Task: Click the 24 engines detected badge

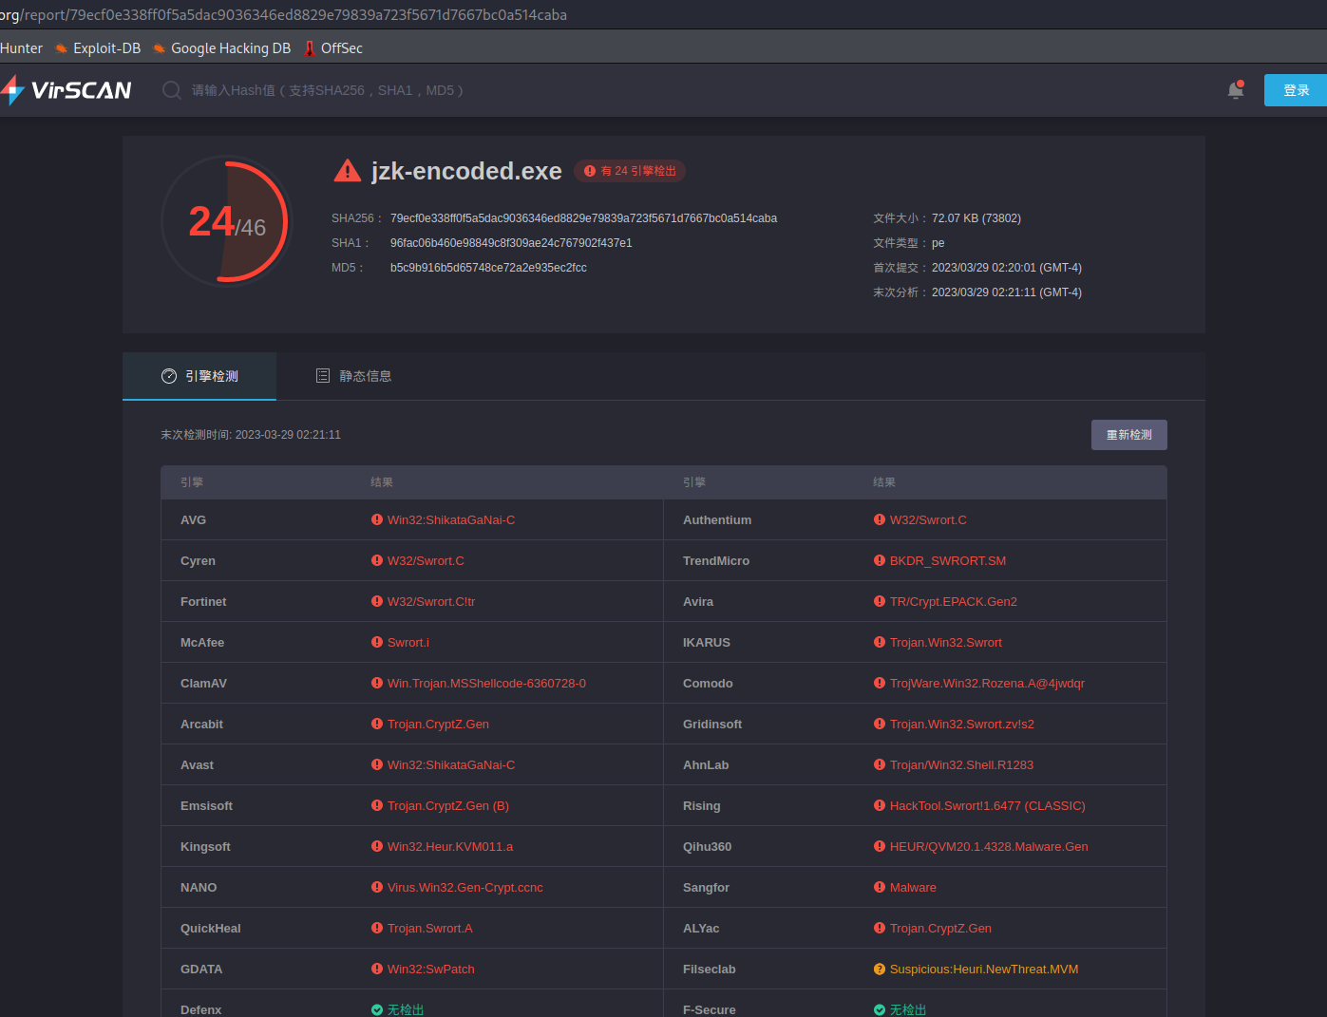Action: point(630,171)
